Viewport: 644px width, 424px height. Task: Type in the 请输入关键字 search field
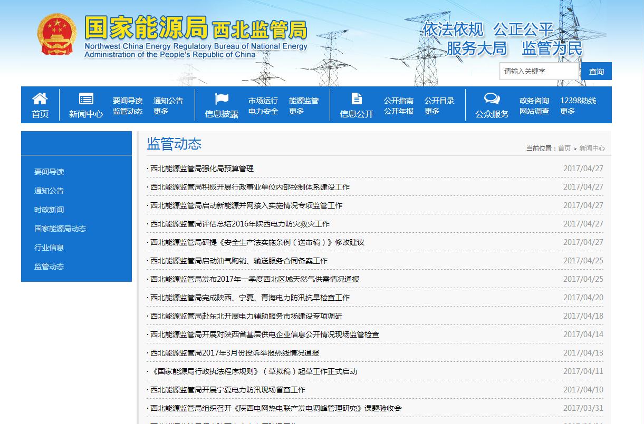click(539, 72)
